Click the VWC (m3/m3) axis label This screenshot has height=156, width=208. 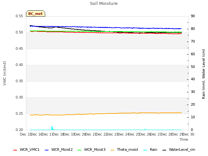pos(5,73)
